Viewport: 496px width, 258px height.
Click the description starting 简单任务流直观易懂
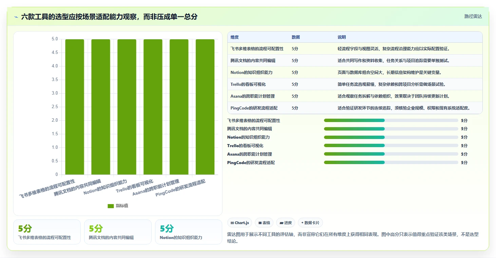click(392, 84)
